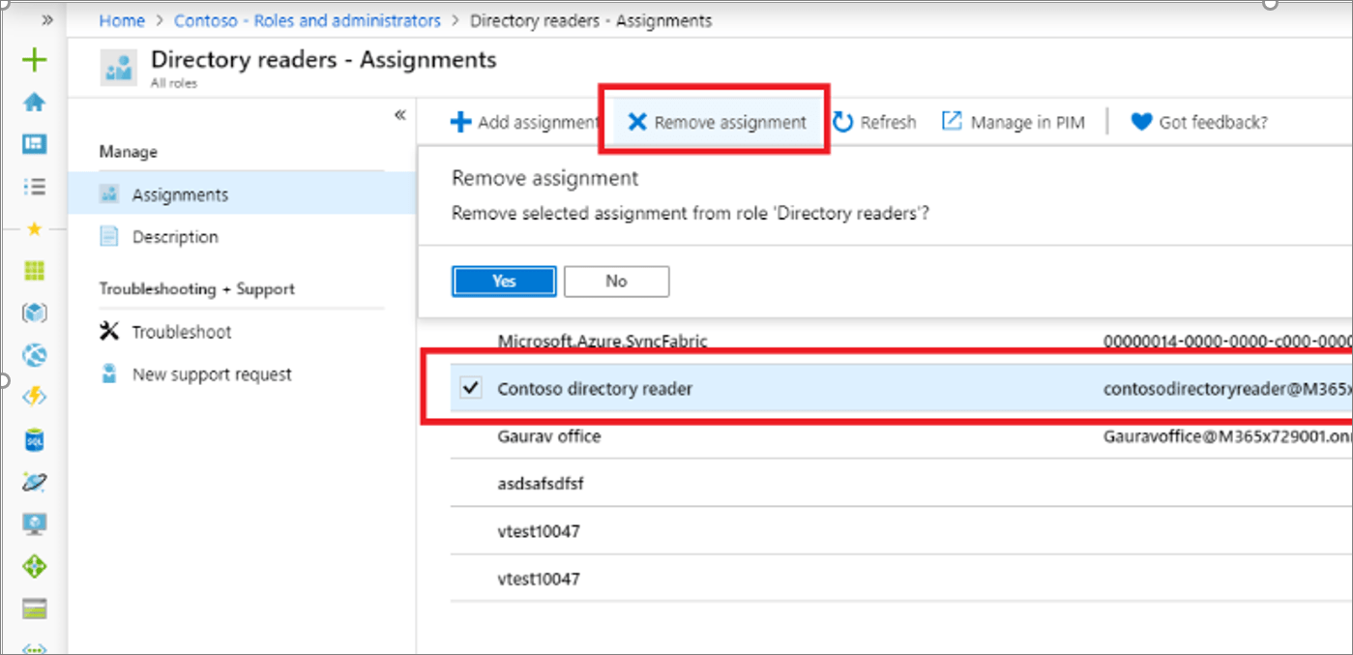Collapse the menu pane with the double chevron
Image resolution: width=1353 pixels, height=655 pixels.
[399, 113]
